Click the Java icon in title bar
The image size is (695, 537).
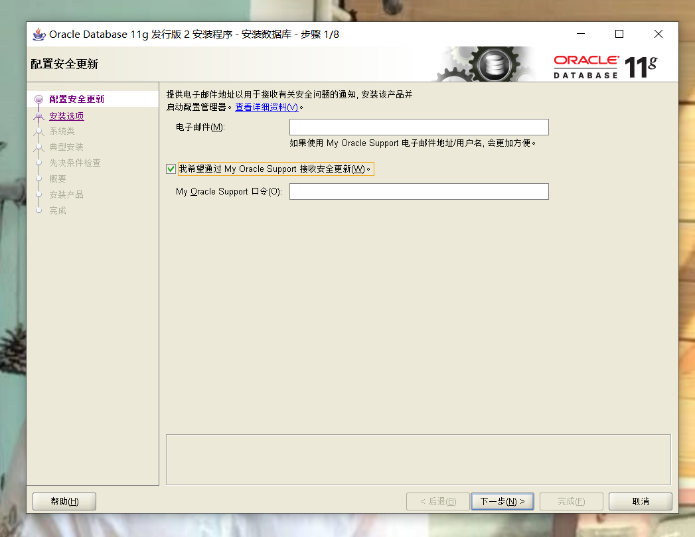pyautogui.click(x=39, y=34)
